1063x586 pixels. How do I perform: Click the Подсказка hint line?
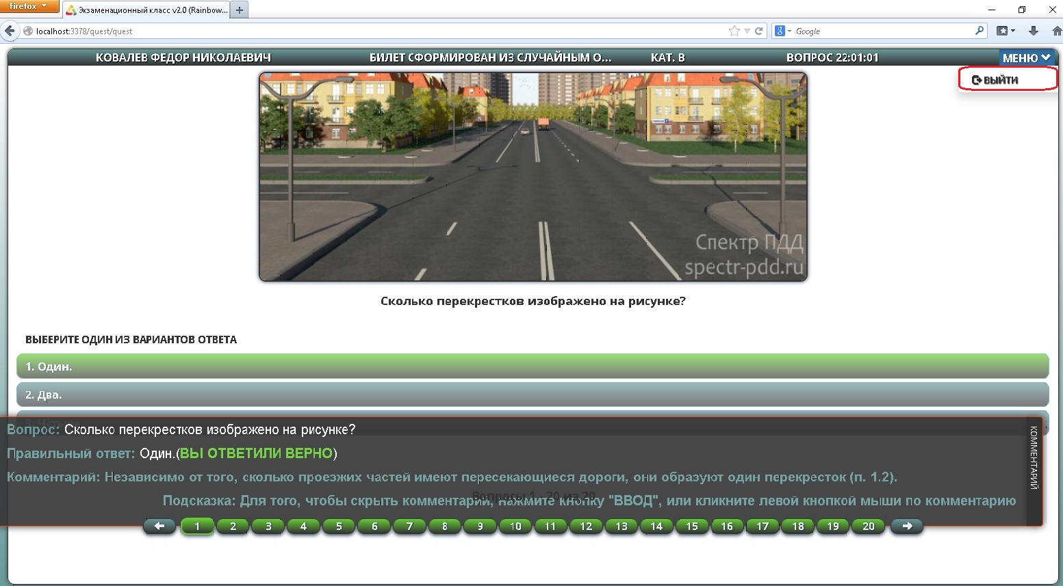[x=589, y=501]
